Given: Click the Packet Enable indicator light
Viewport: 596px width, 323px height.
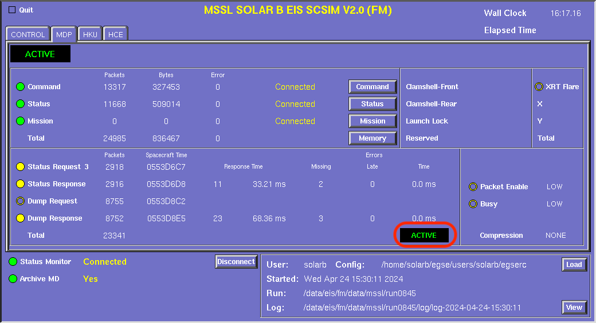Looking at the screenshot, I should coord(473,186).
